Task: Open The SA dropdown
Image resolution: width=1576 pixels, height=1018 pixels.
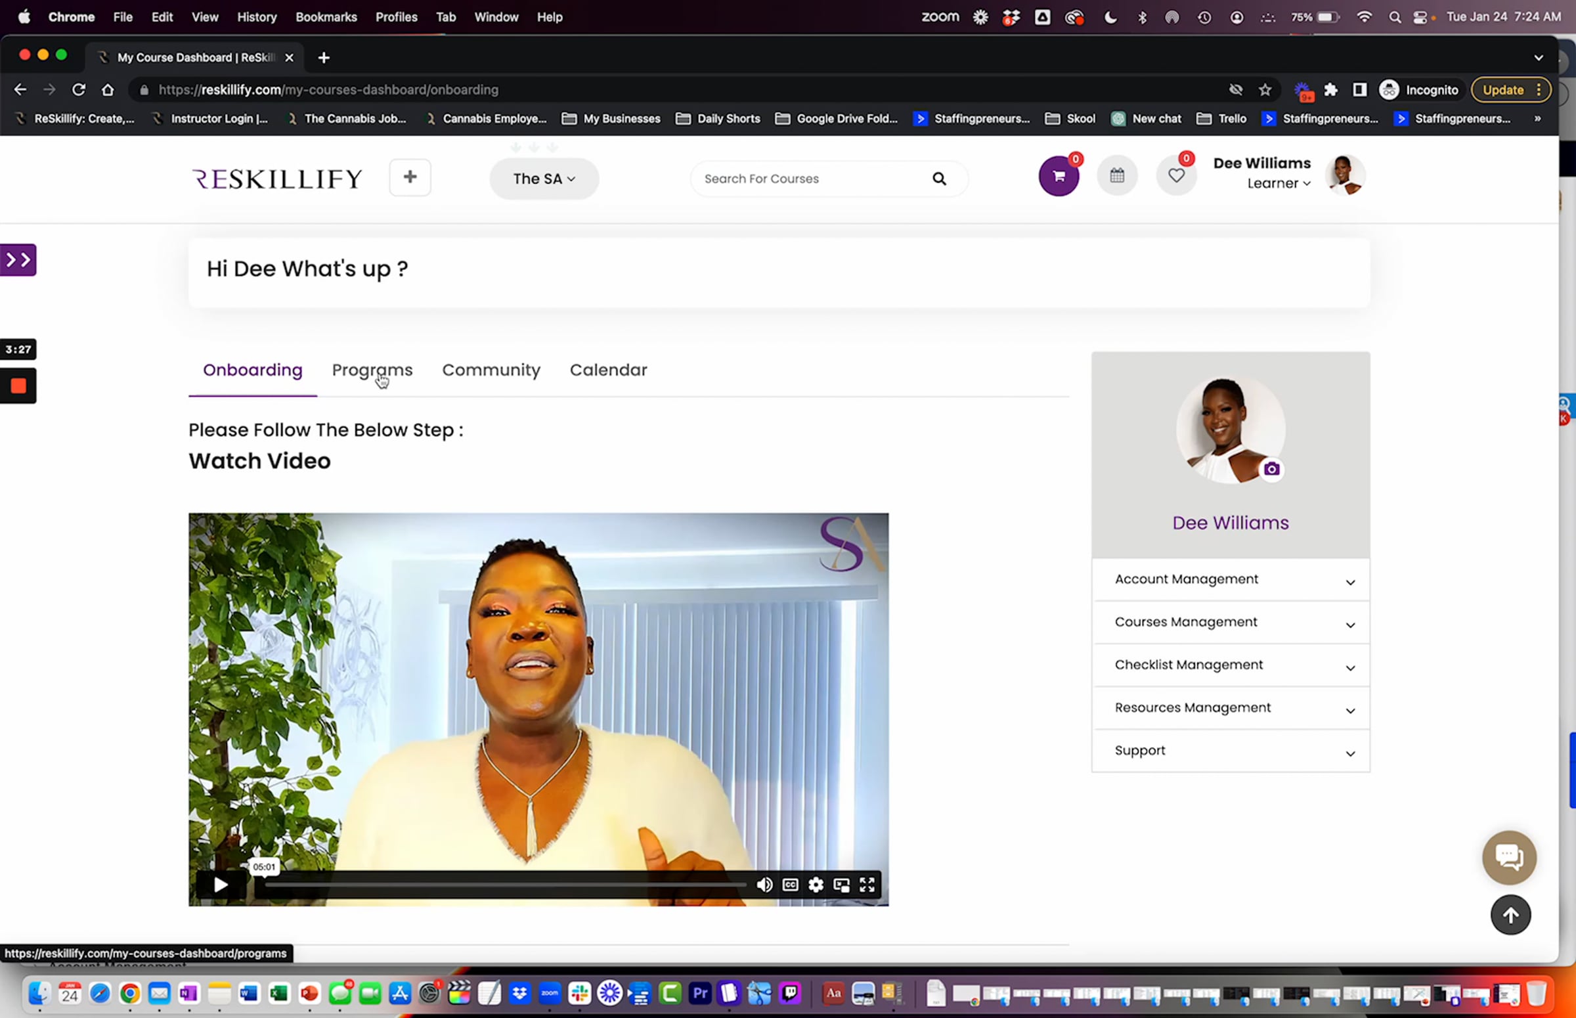Action: click(544, 179)
